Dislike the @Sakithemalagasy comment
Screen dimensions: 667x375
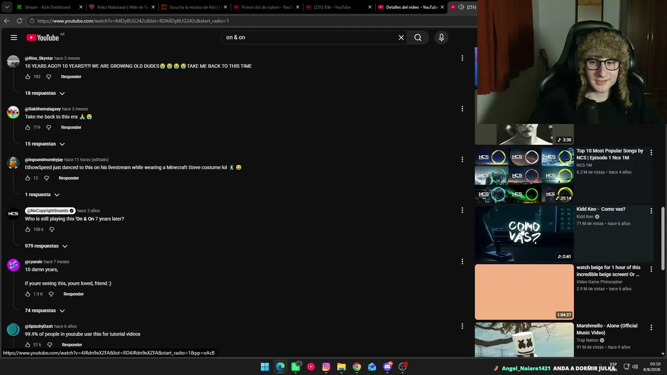tap(48, 127)
